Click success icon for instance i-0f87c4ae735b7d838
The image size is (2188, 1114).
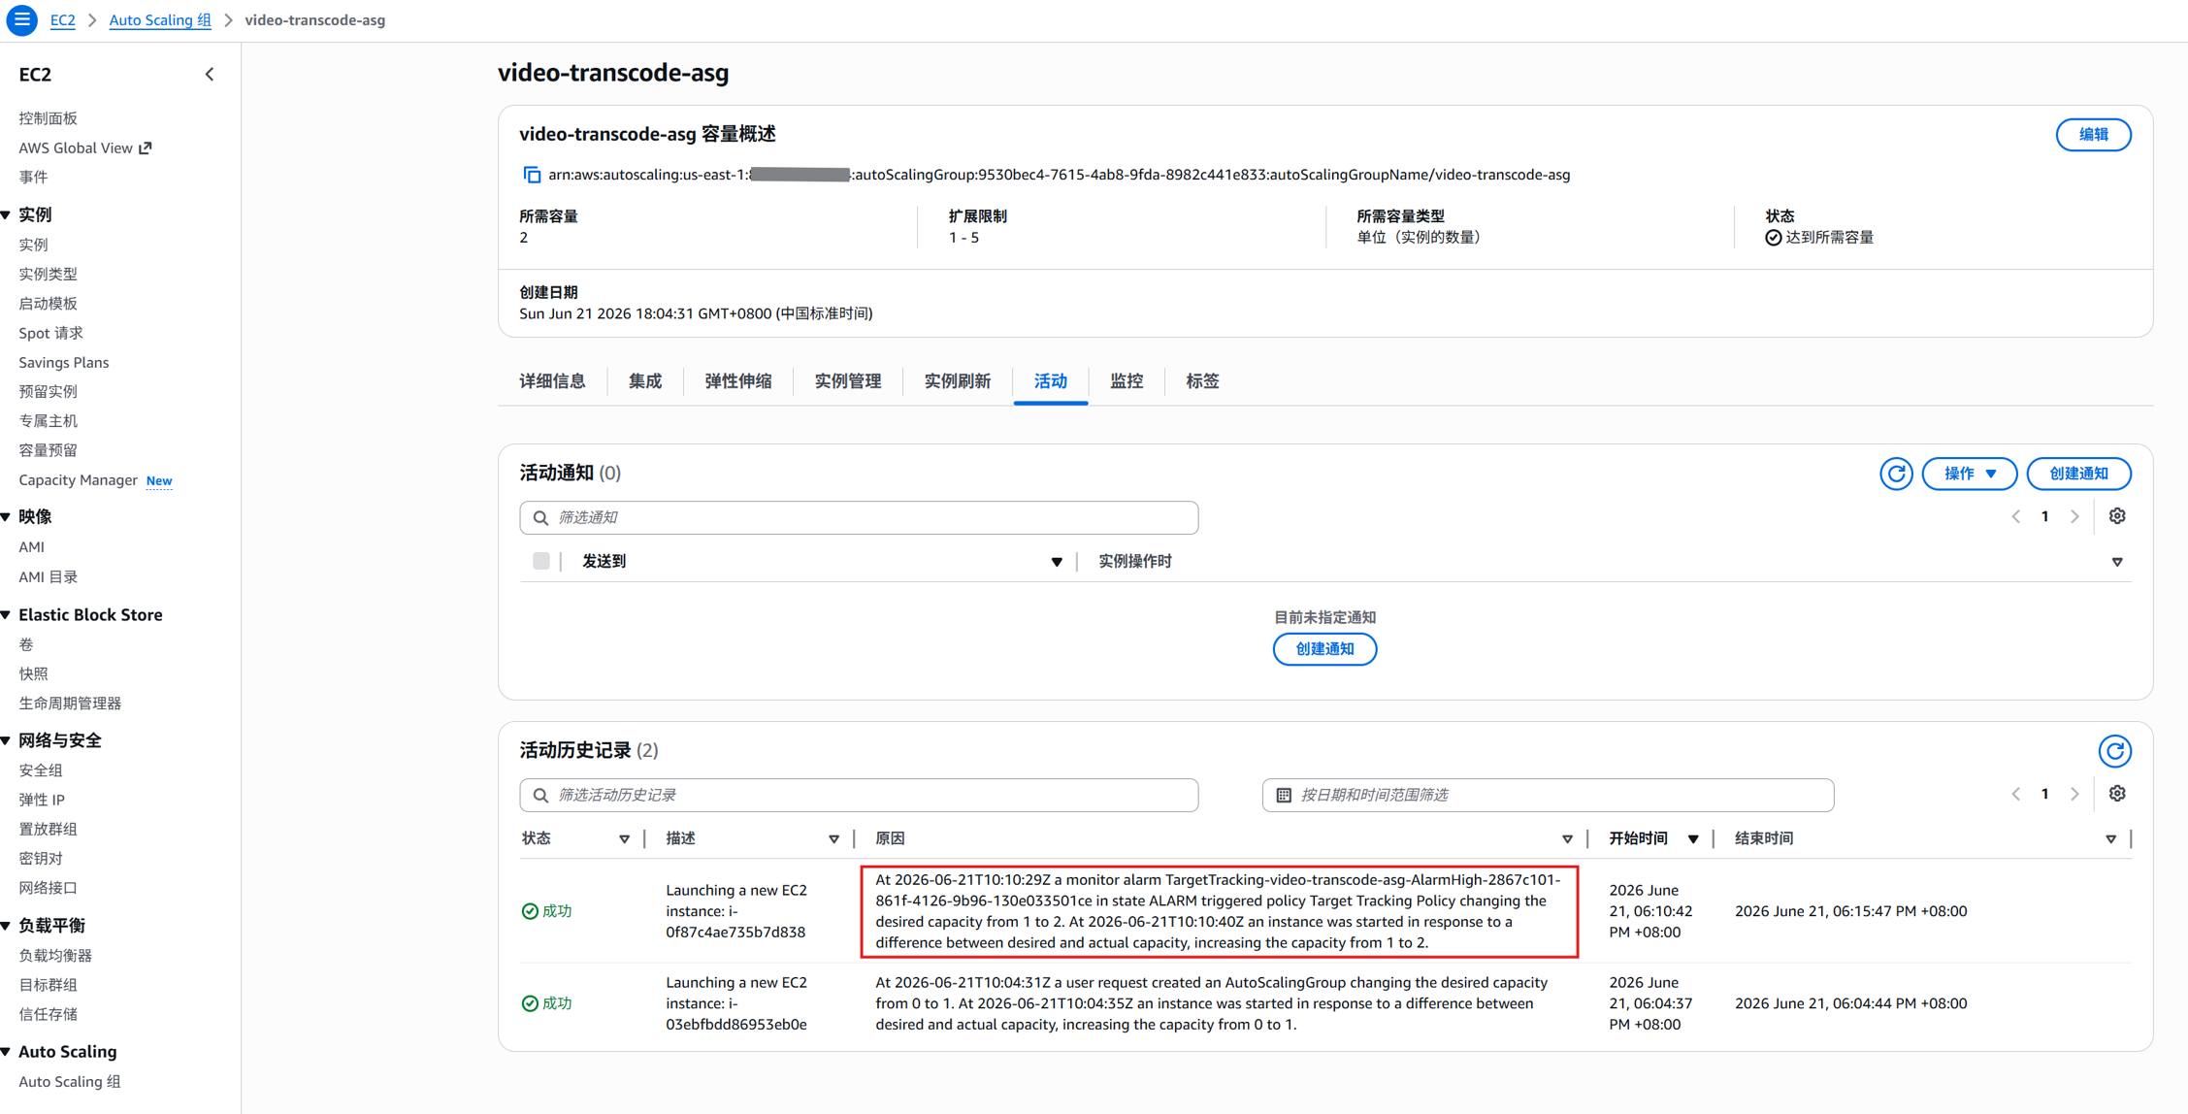530,911
